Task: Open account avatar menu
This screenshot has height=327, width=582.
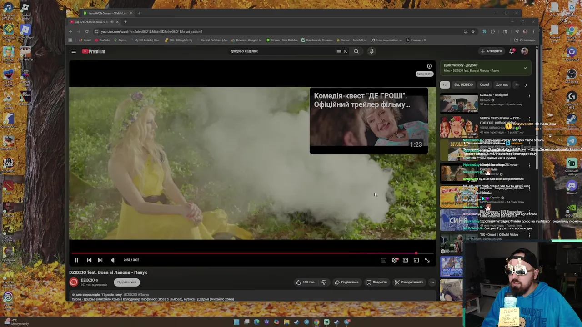Action: (x=525, y=51)
